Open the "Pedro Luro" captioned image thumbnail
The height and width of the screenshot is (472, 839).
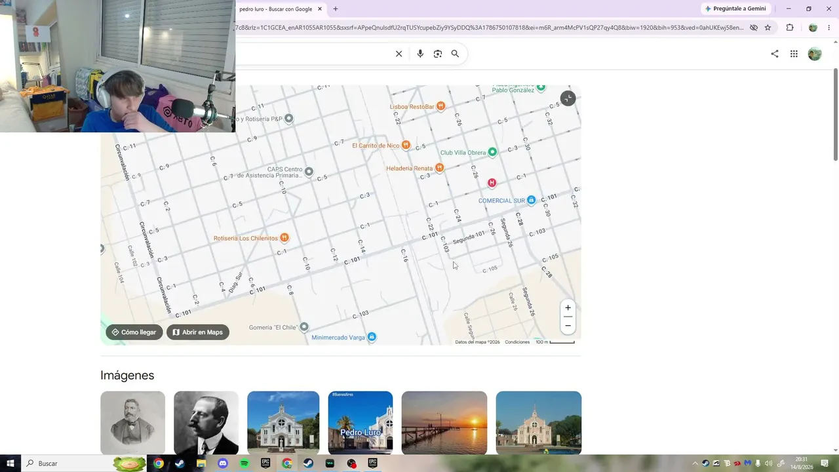[x=361, y=423]
